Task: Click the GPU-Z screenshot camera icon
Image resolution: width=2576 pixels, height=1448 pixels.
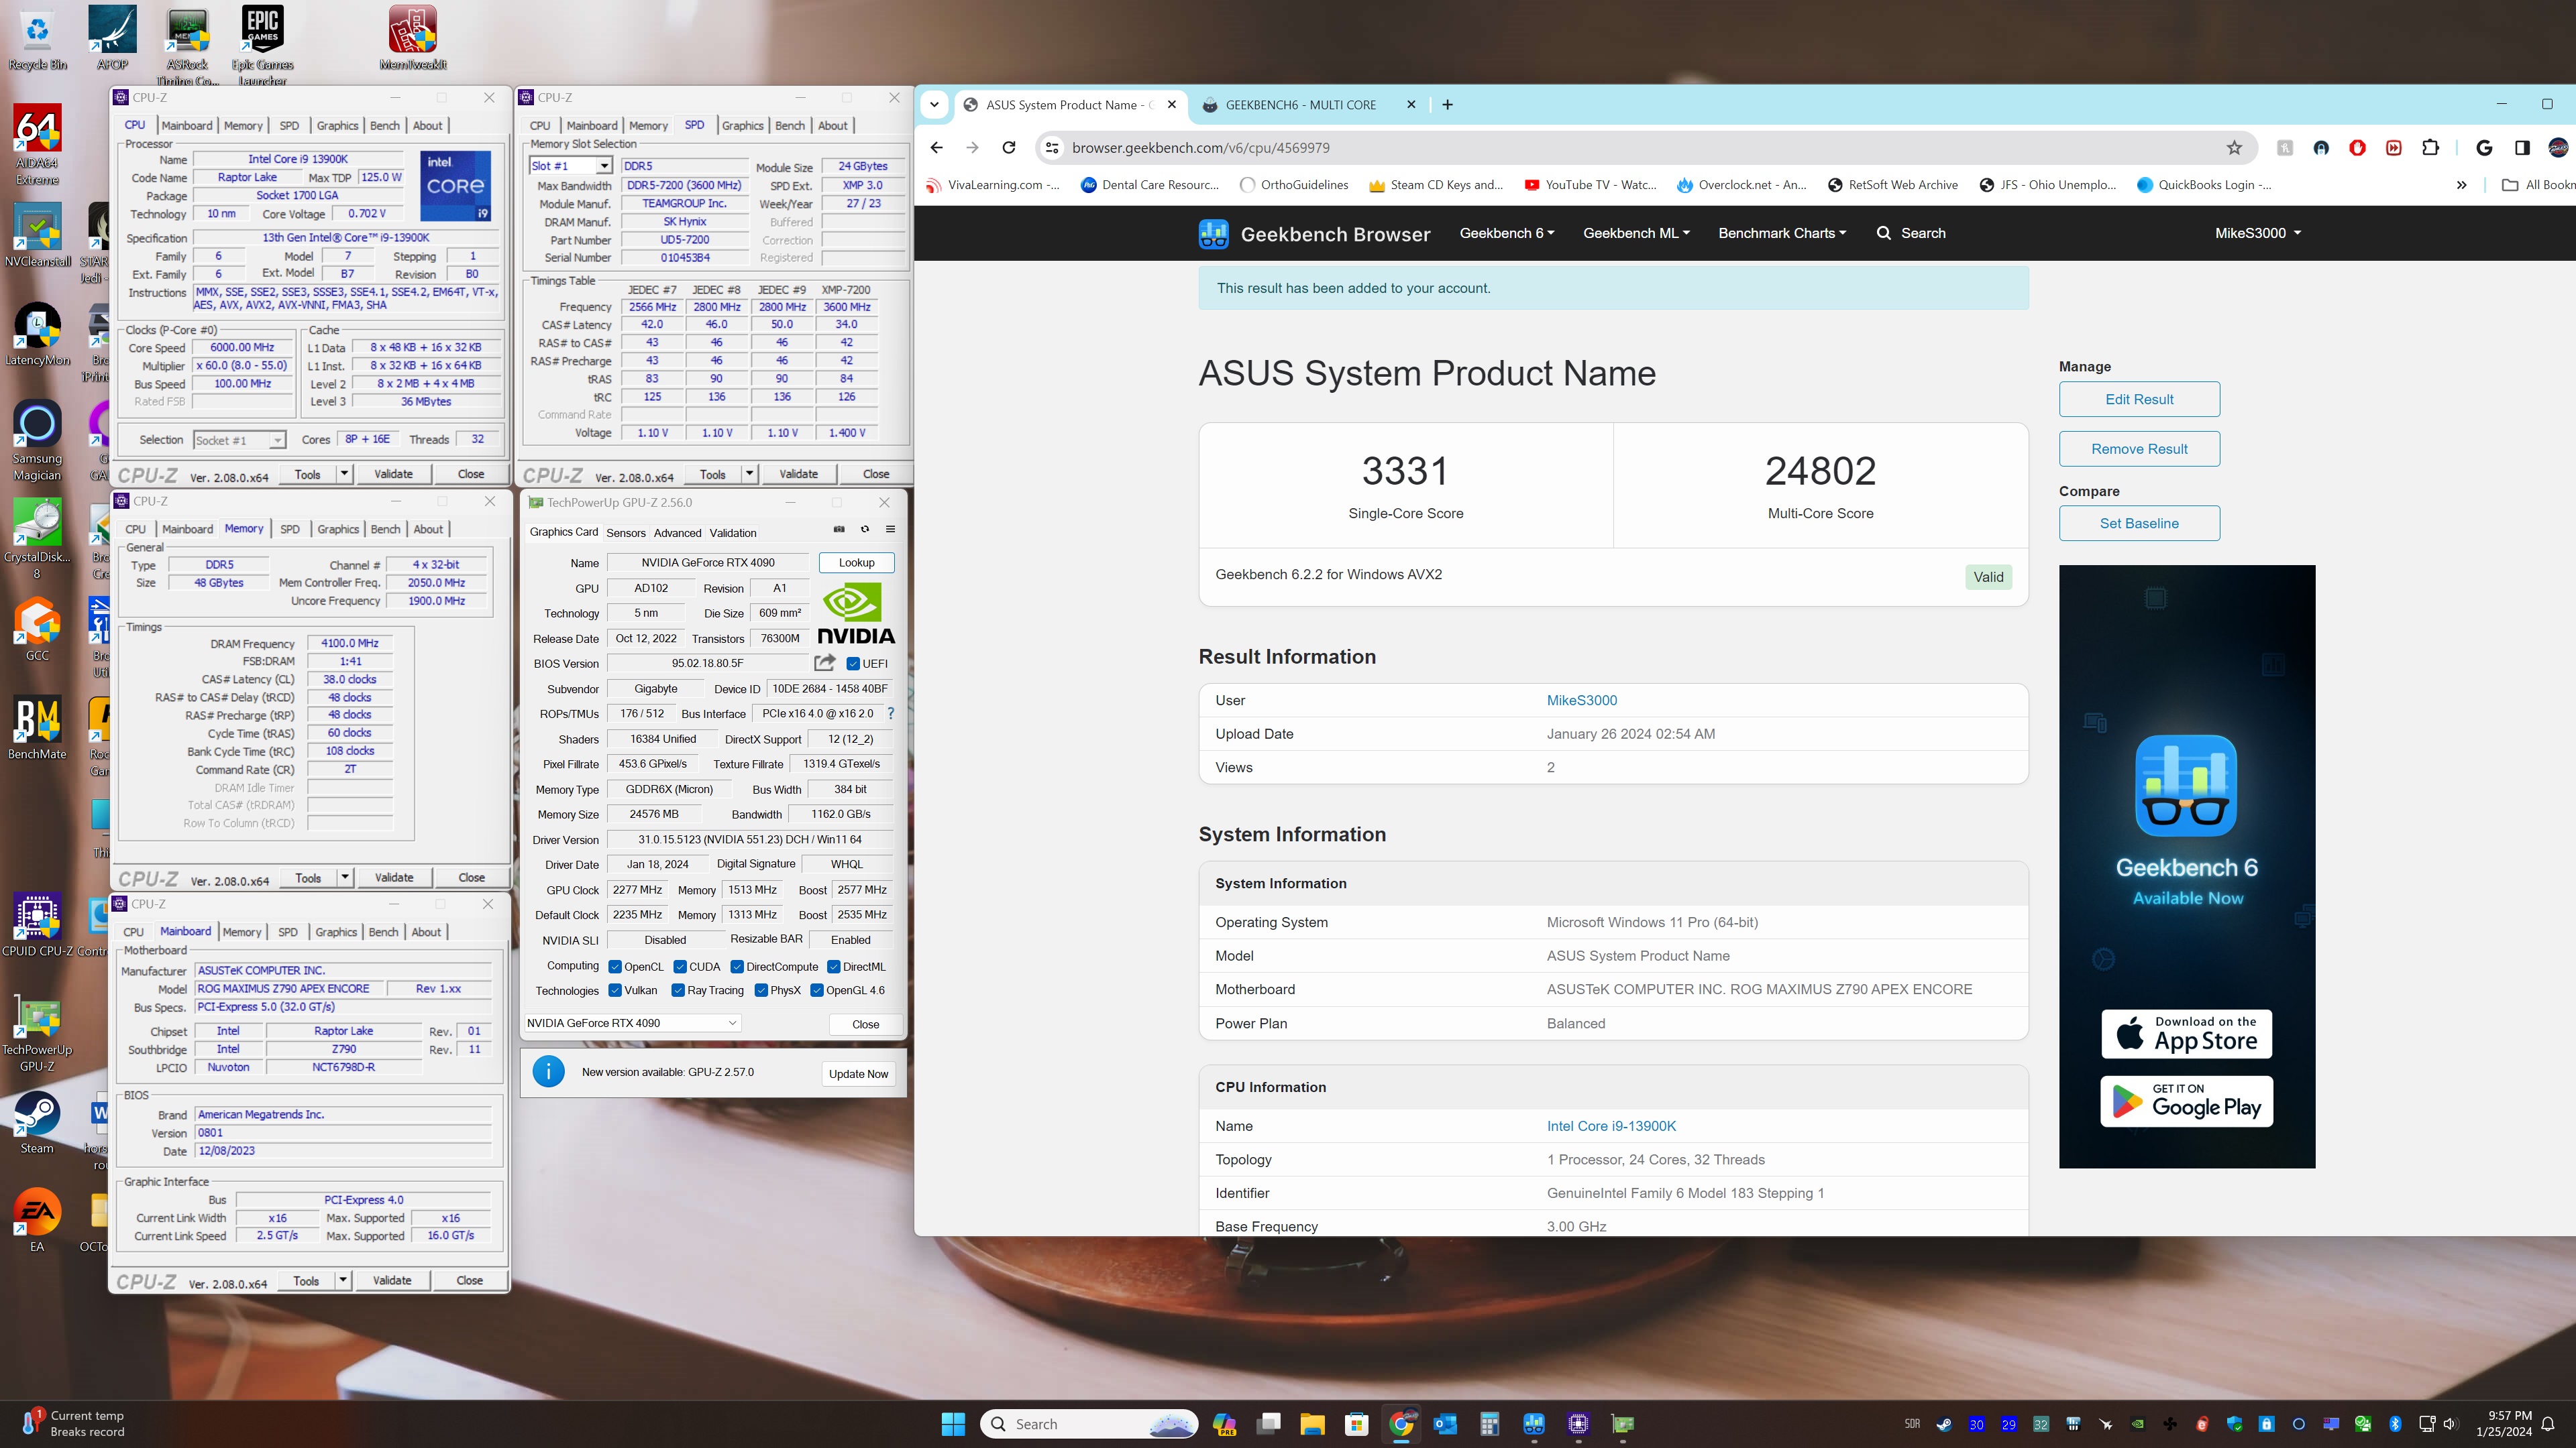Action: pos(839,530)
